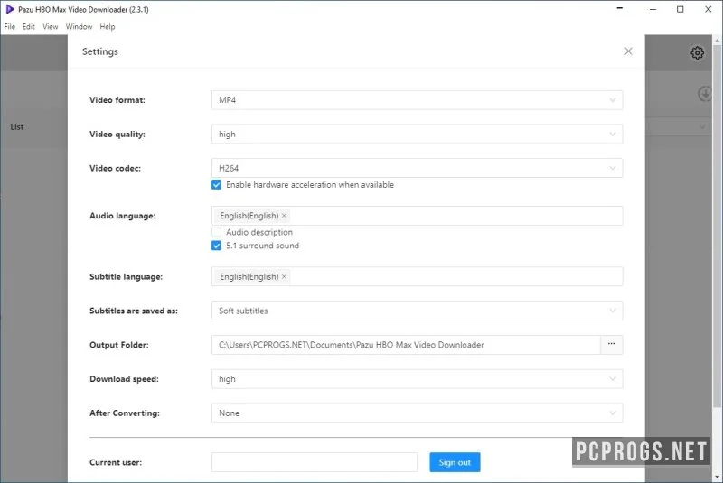Click the Output Folder label
723x483 pixels.
[x=119, y=345]
